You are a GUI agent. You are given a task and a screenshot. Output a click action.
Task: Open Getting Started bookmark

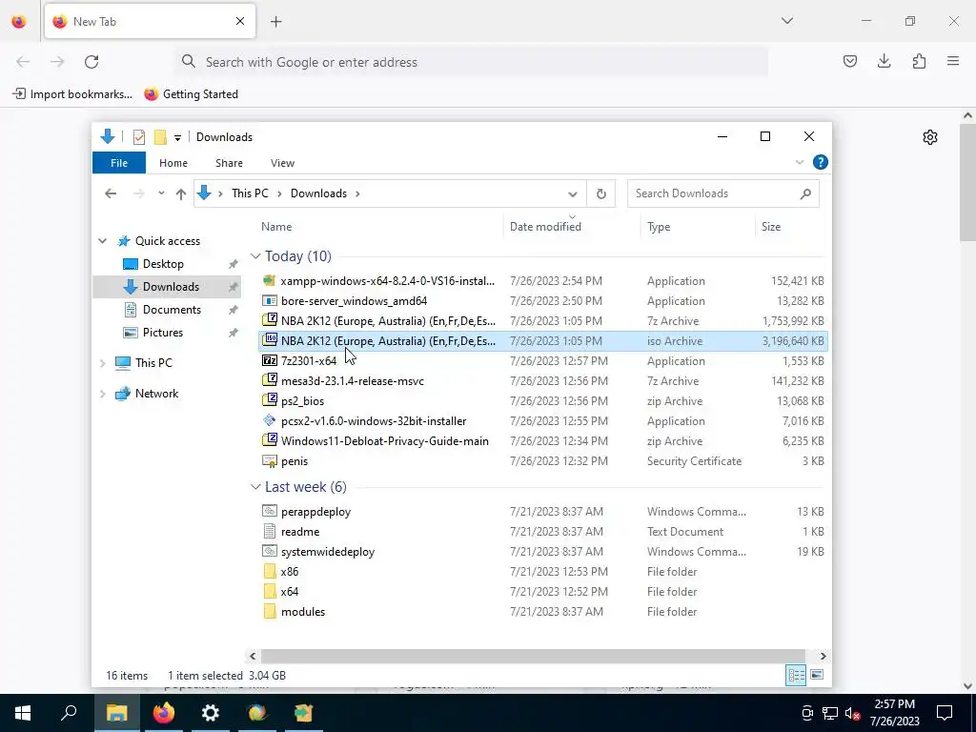[191, 94]
